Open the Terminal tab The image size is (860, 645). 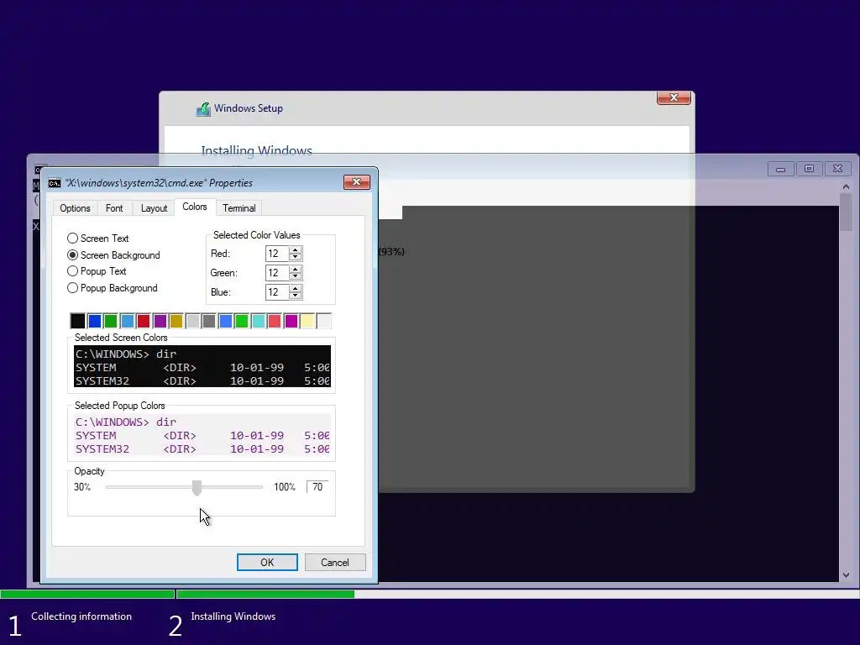[x=239, y=208]
